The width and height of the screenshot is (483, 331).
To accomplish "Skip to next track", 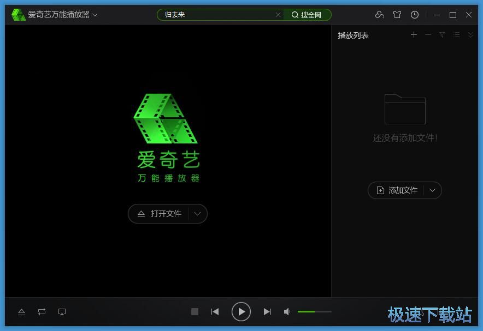I will point(267,311).
